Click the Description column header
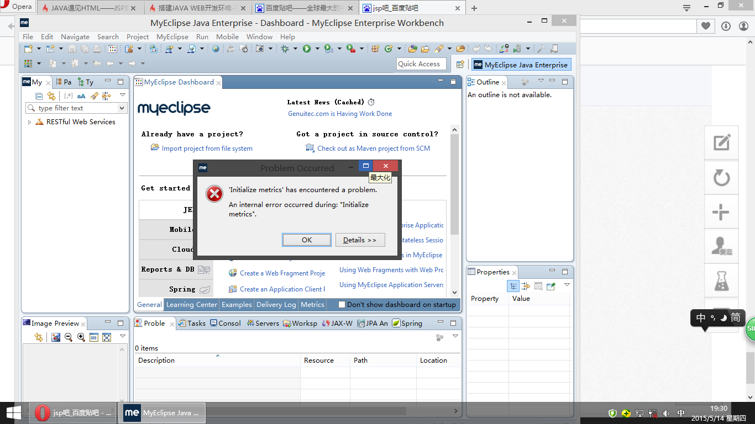Viewport: 755px width, 424px height. click(x=218, y=360)
